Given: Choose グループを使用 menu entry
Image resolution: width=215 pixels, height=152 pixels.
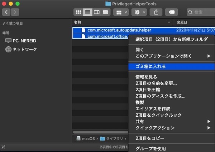Looking at the screenshot, I should 172,148.
